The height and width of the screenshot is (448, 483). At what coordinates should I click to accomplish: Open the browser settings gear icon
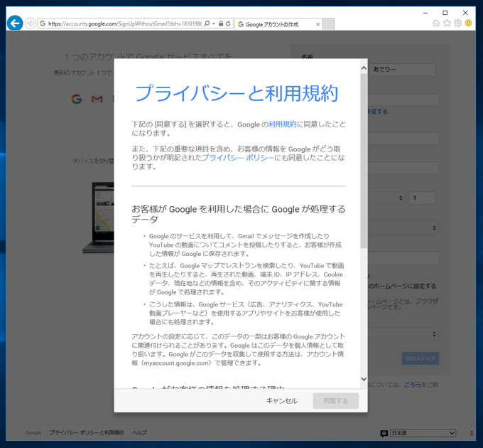[457, 23]
